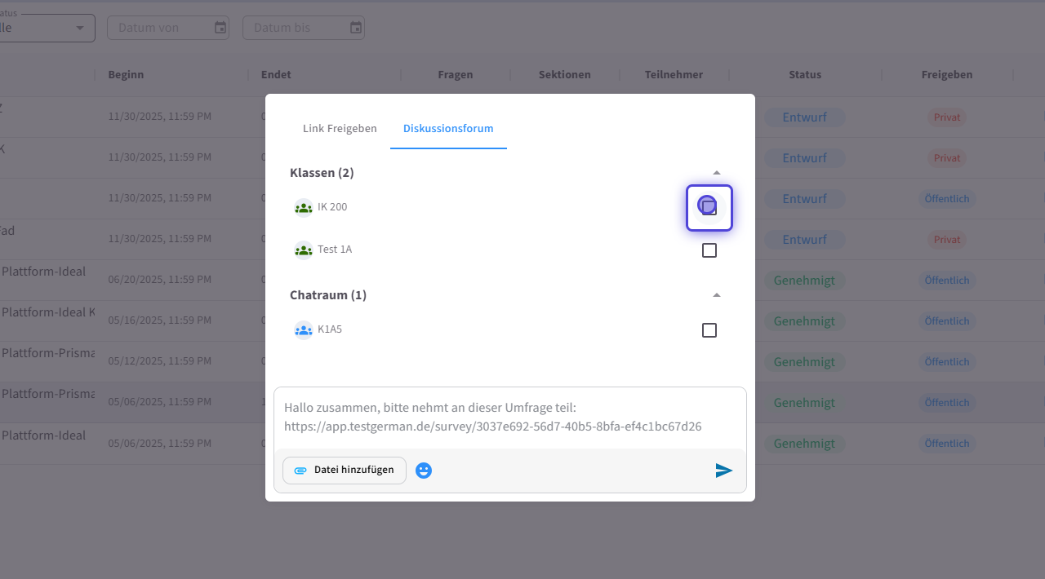1045x579 pixels.
Task: Open the Datum bis calendar icon
Action: 356,28
